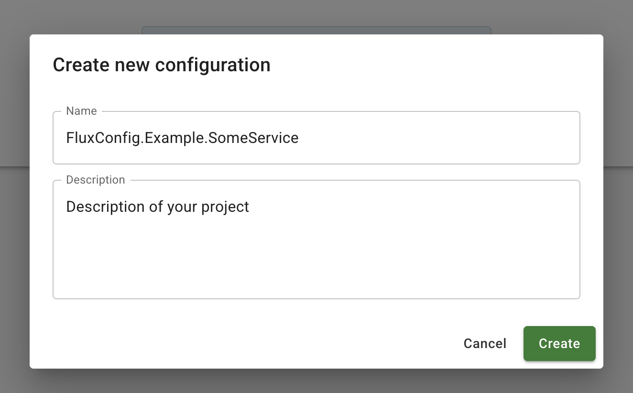Place cursor on "FluxConfig" in the Name field

(x=103, y=138)
